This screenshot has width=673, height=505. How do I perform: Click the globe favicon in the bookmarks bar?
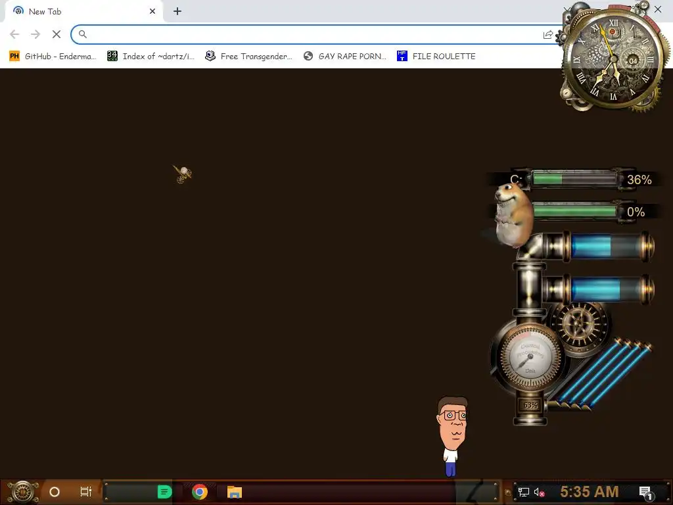coord(308,57)
